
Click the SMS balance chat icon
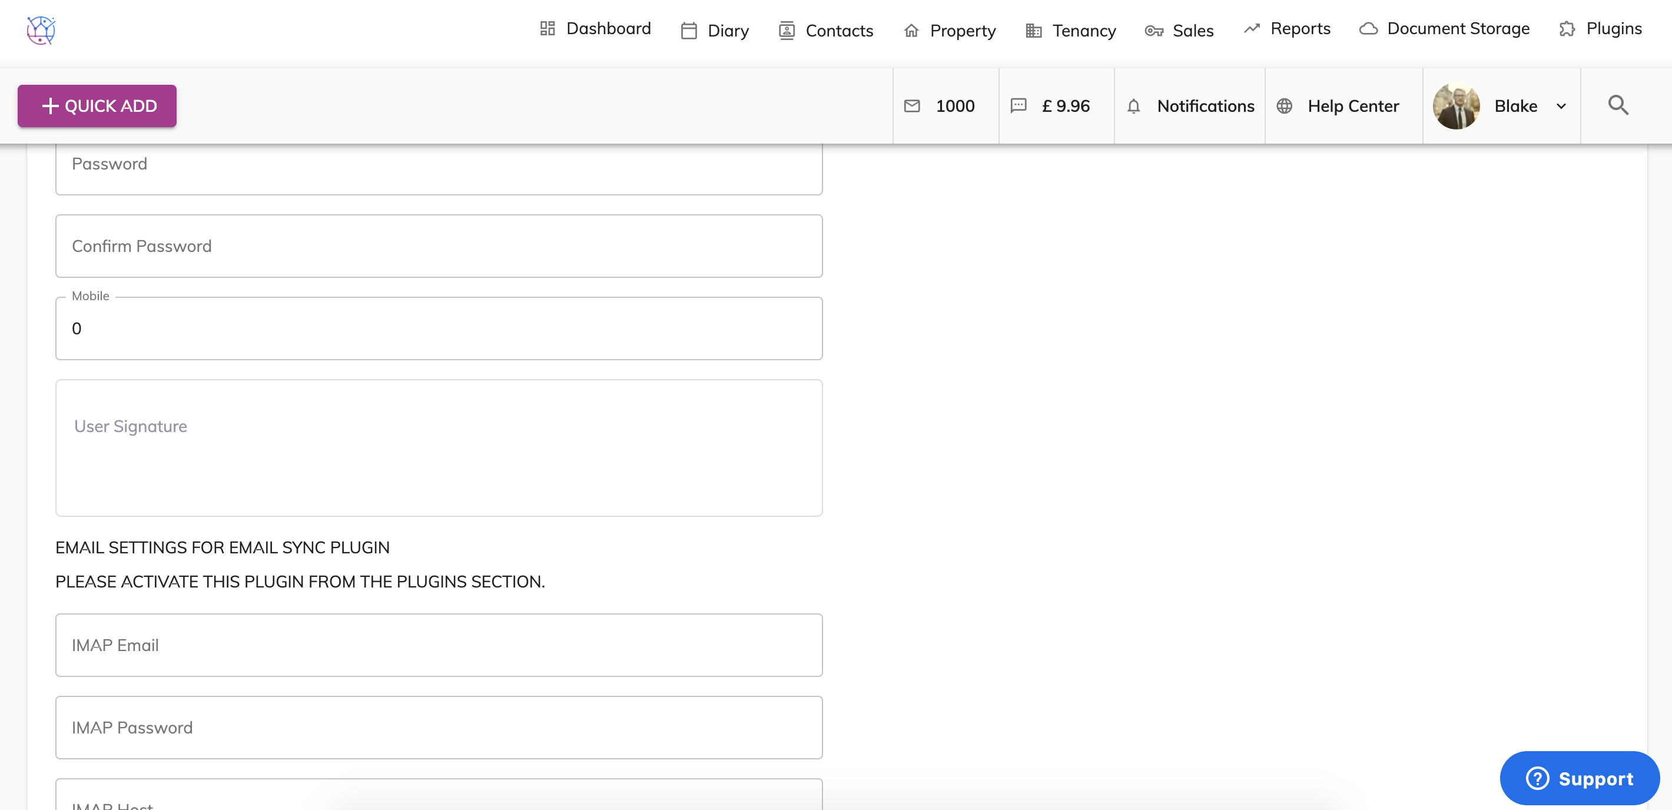[1019, 106]
